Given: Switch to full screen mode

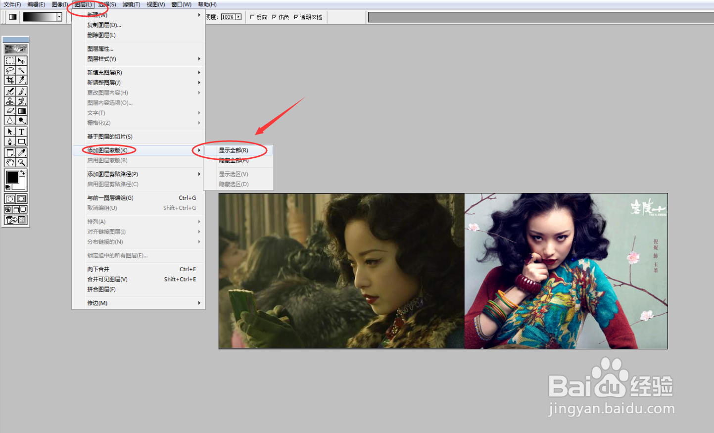Looking at the screenshot, I should point(23,209).
